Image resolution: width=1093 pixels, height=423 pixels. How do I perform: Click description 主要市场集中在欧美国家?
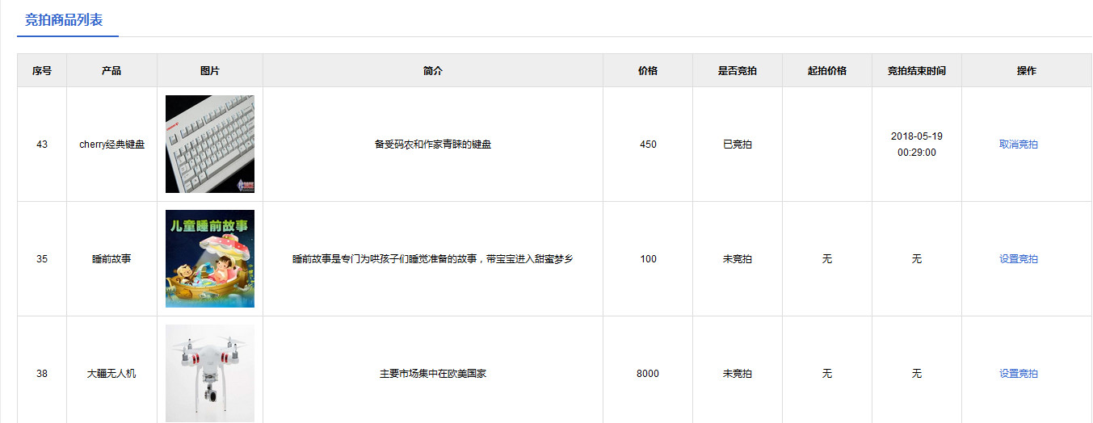433,374
